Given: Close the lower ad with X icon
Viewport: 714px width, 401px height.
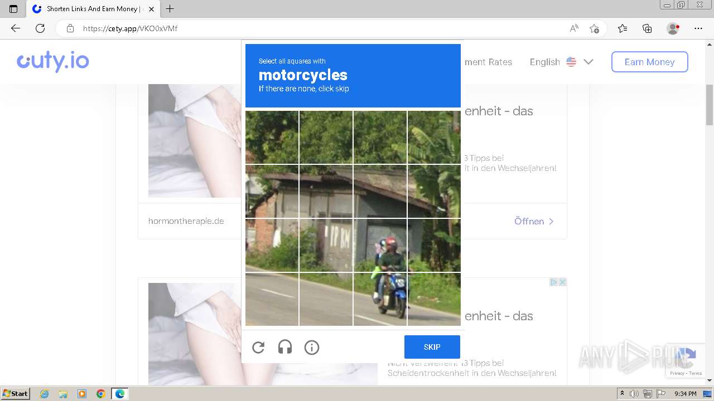Looking at the screenshot, I should [x=563, y=282].
